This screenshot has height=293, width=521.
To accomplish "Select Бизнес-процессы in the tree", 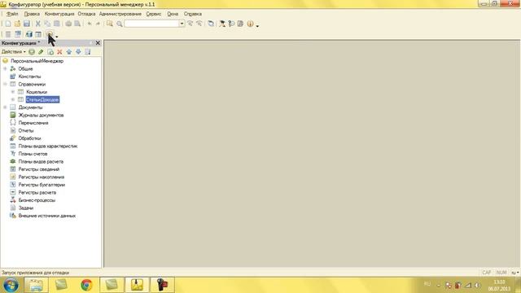I will 37,200.
